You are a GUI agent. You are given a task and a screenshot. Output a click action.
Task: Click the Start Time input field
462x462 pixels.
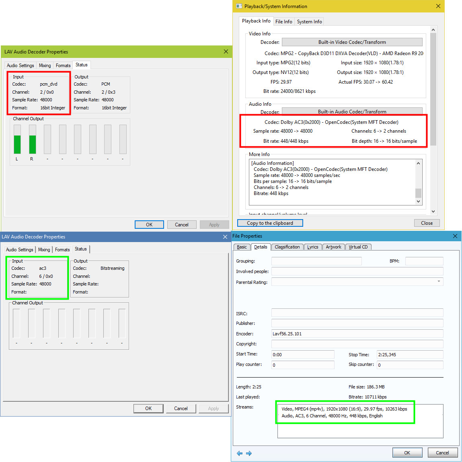coord(303,355)
